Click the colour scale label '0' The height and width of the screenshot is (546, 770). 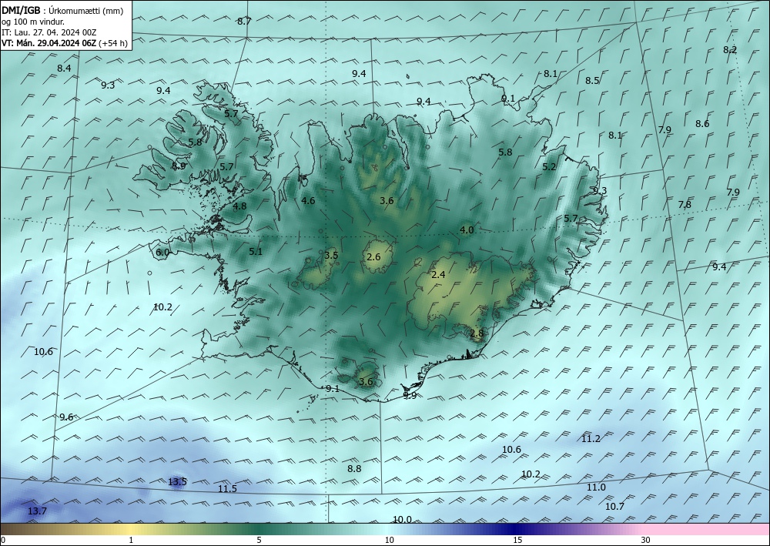coord(3,541)
